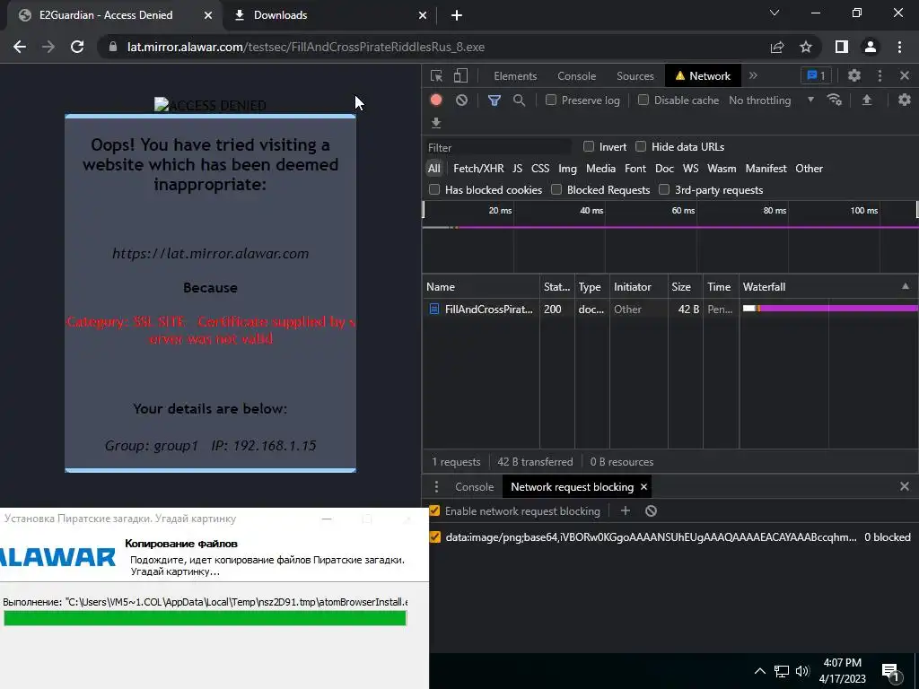Filter requests by JS
The width and height of the screenshot is (919, 689).
point(517,169)
